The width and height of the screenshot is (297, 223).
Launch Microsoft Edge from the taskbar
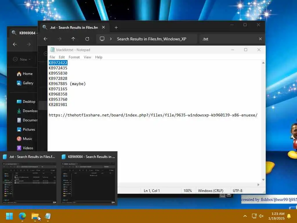click(22, 216)
